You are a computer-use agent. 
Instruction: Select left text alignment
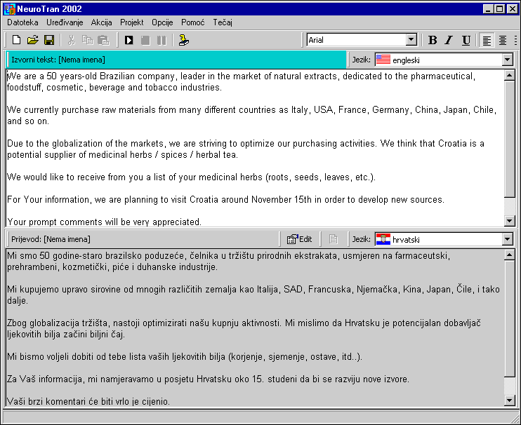click(x=487, y=40)
